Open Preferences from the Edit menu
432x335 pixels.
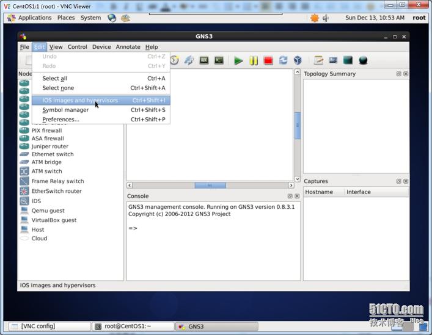coord(60,120)
